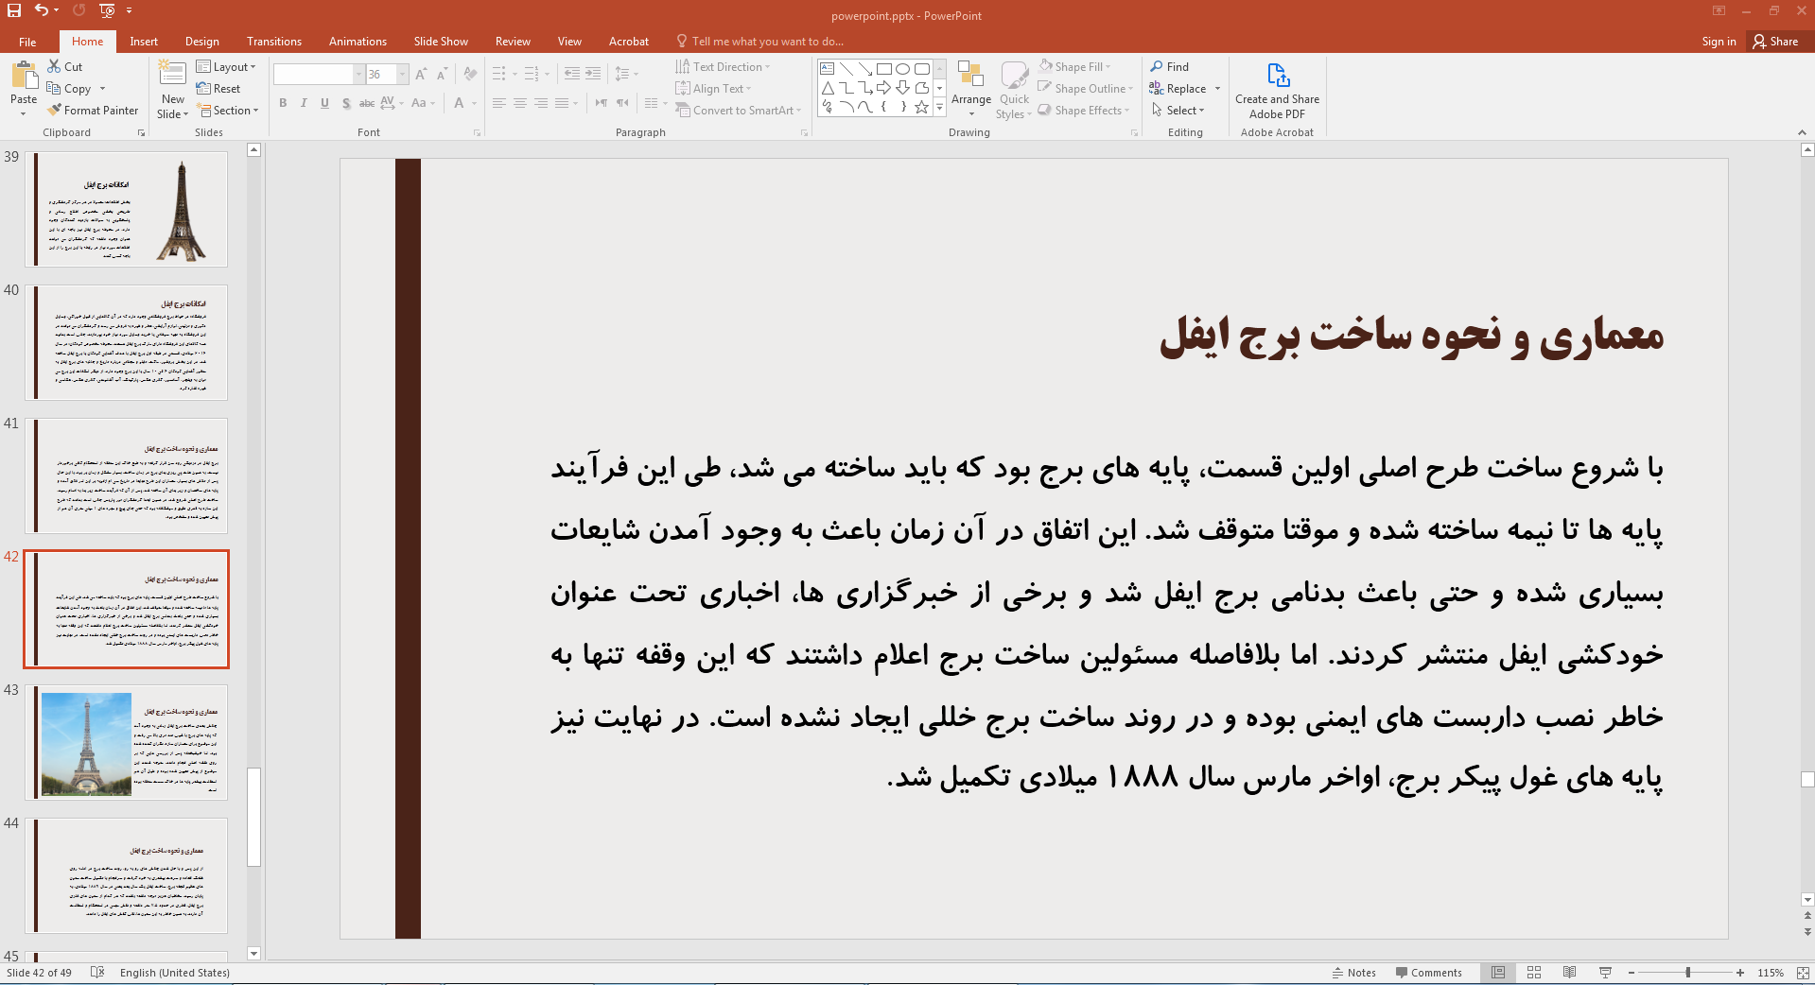The image size is (1815, 985).
Task: Click Convert to SmartArt button
Action: pos(738,110)
